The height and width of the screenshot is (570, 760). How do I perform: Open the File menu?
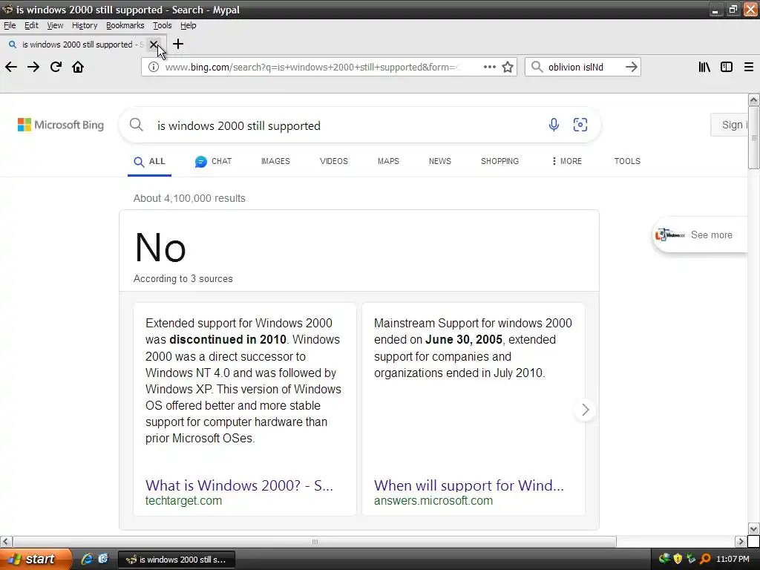click(10, 25)
